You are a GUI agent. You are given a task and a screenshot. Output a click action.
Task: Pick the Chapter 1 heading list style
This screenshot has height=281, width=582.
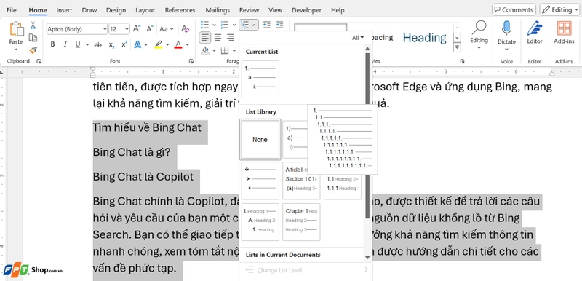tap(301, 222)
